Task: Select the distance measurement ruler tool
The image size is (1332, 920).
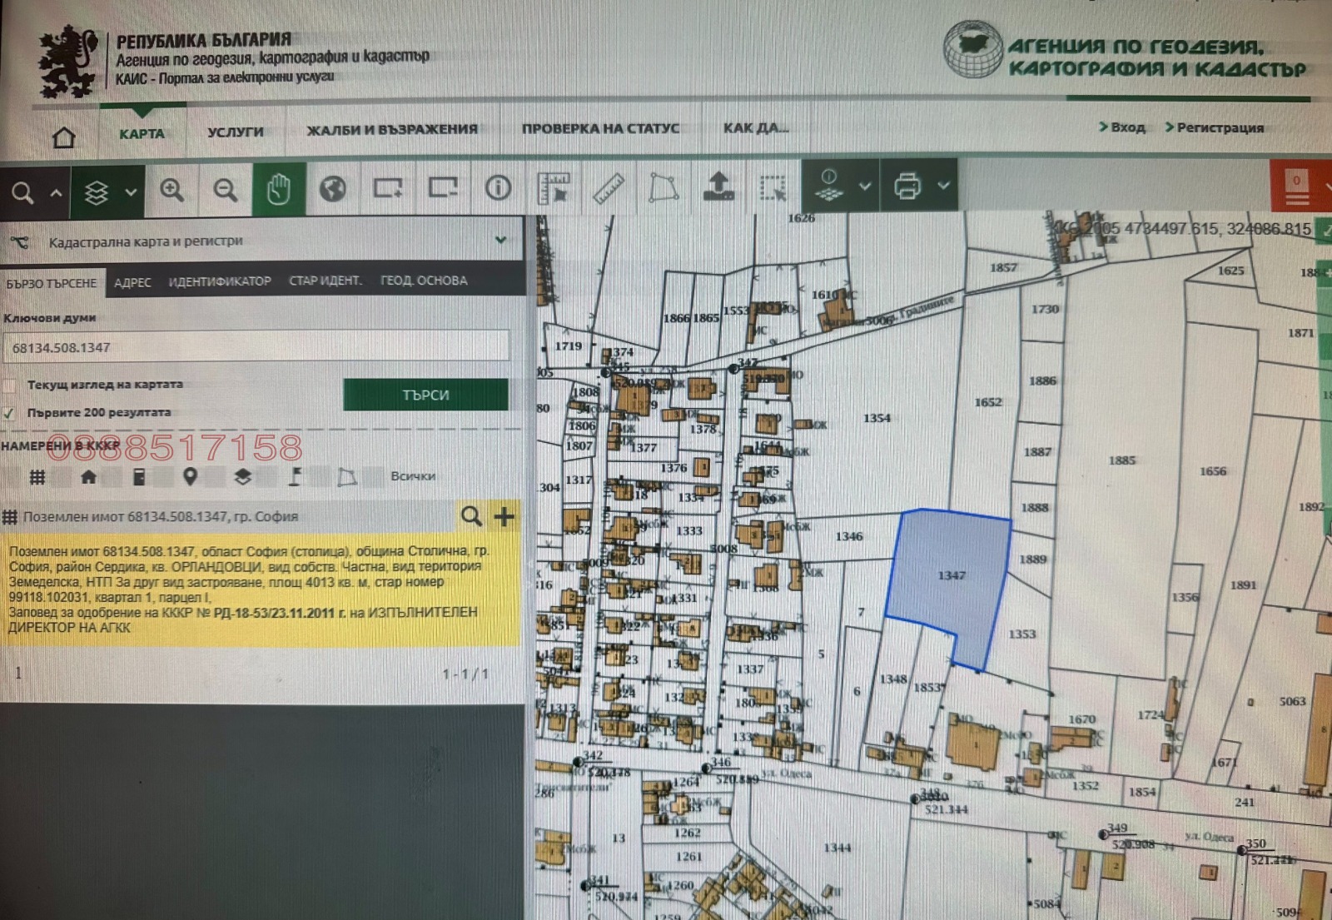Action: (610, 189)
